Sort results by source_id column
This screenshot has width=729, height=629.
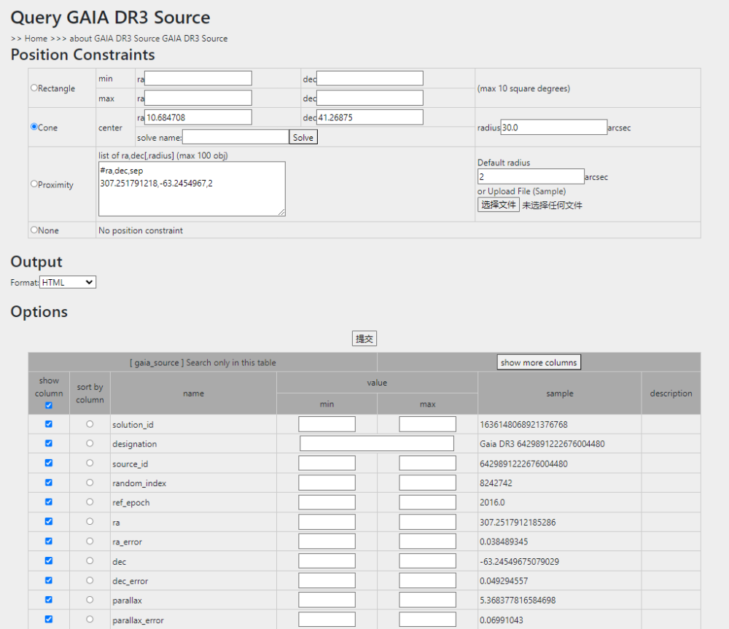[90, 463]
